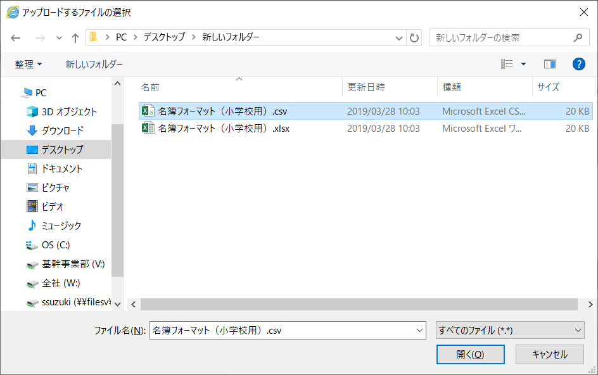Click the horizontal scrollbar in file list
This screenshot has width=598, height=375.
(x=359, y=305)
